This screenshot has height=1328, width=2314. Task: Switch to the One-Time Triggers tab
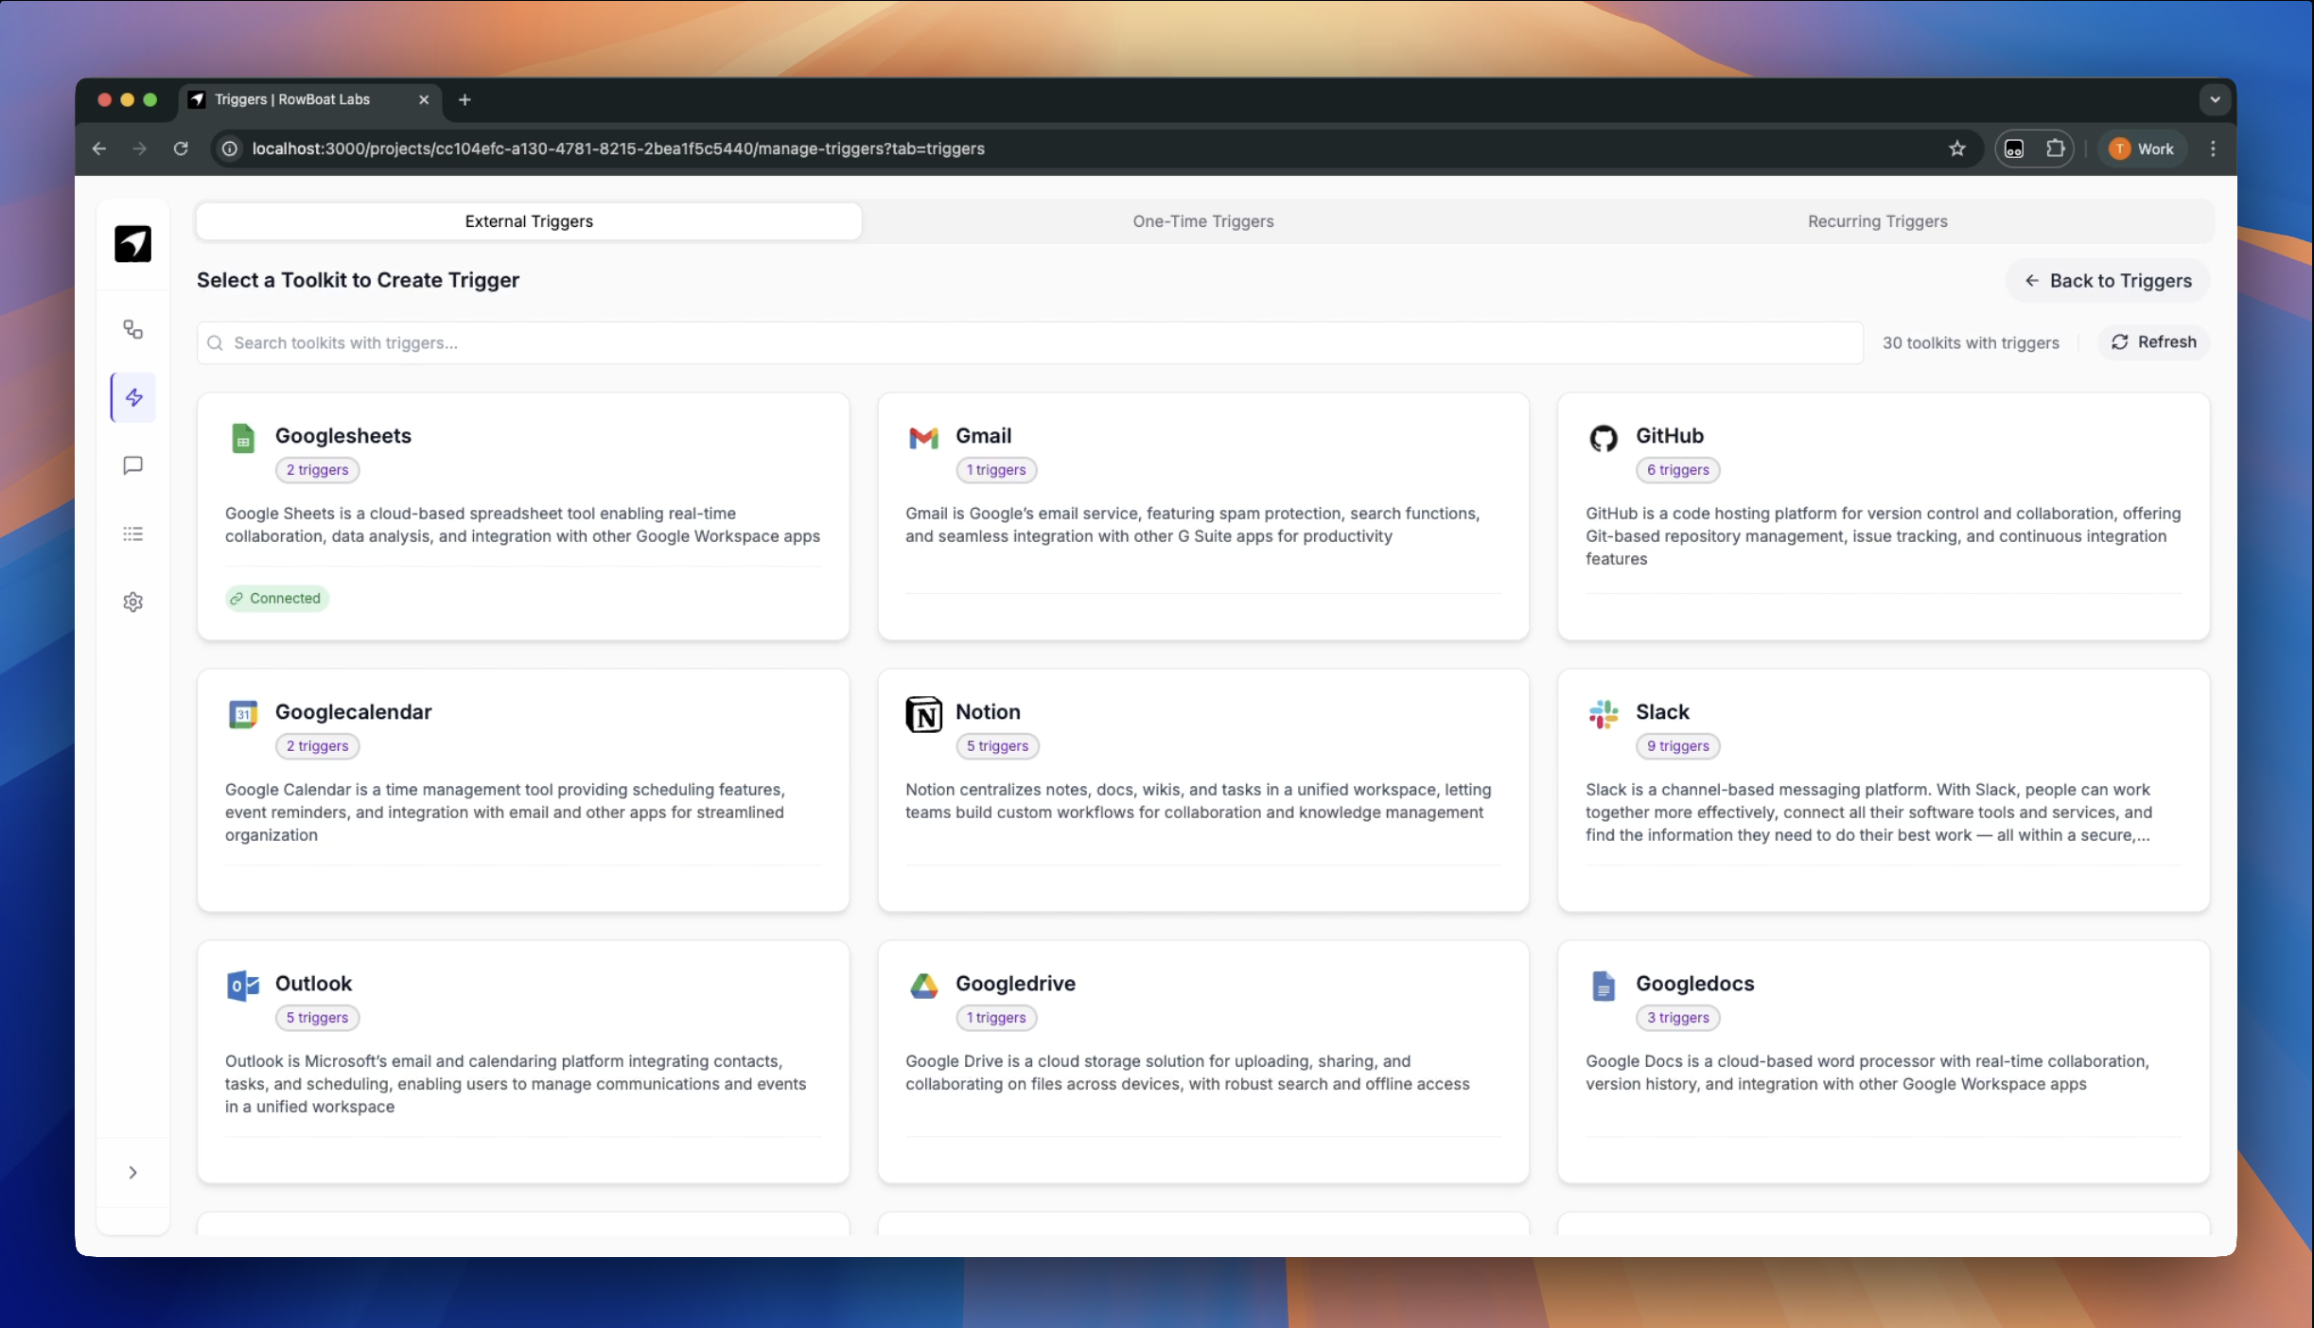click(1202, 221)
